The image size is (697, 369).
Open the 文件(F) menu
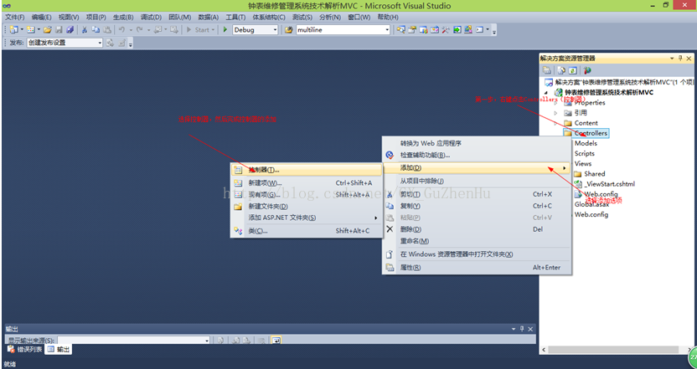pos(15,17)
